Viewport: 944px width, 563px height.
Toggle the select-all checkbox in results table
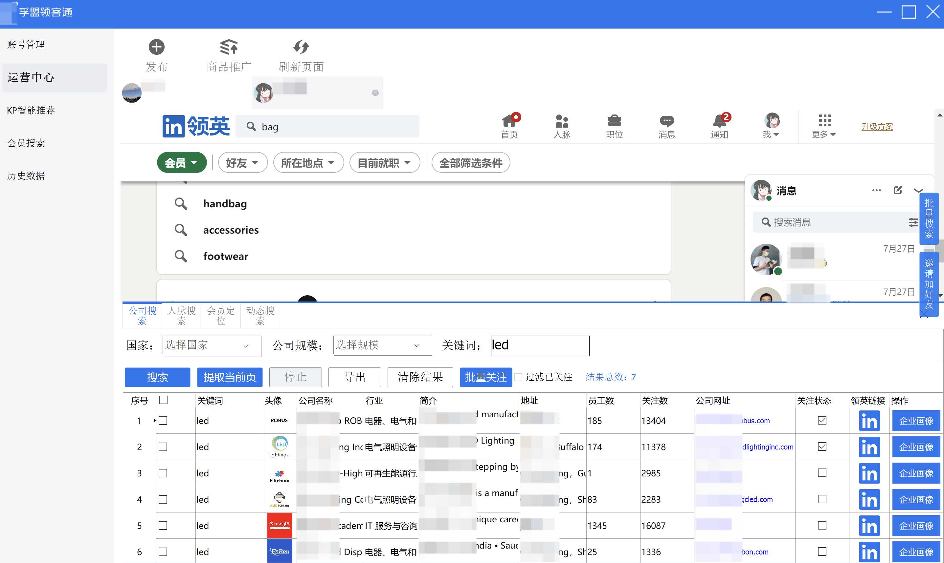click(x=163, y=400)
